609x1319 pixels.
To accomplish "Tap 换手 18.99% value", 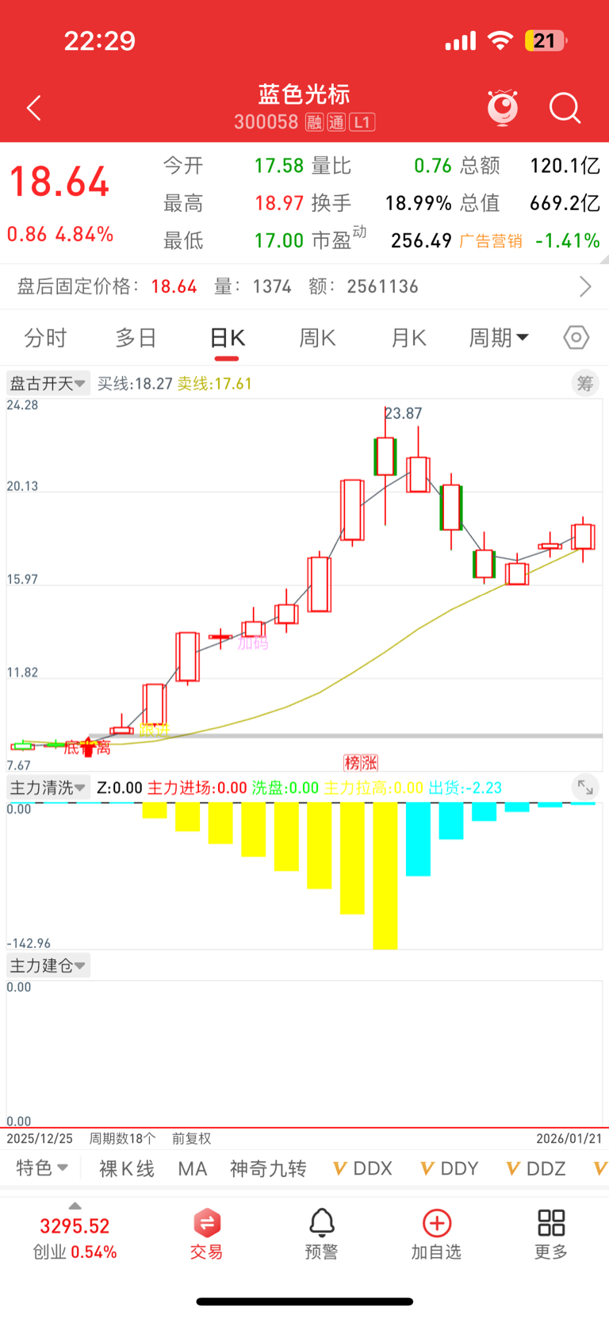I will (x=418, y=203).
